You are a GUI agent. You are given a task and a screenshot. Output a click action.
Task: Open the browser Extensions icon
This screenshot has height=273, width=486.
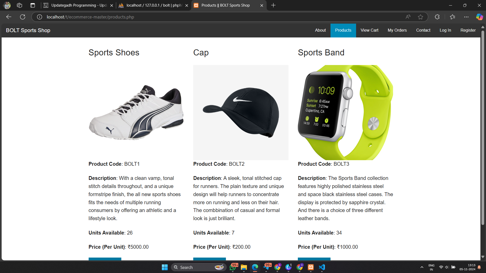coord(437,17)
